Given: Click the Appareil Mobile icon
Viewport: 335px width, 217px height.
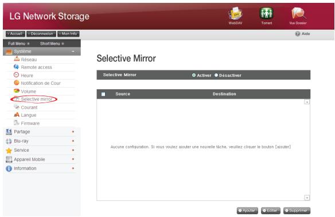Looking at the screenshot, I should pyautogui.click(x=9, y=159).
